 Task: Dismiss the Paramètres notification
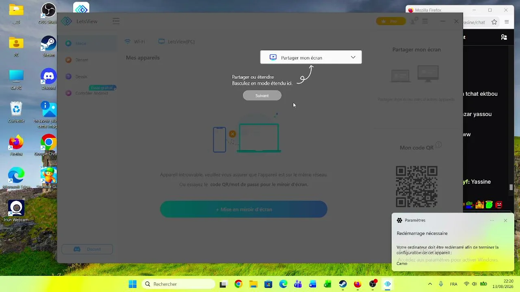[x=505, y=221]
